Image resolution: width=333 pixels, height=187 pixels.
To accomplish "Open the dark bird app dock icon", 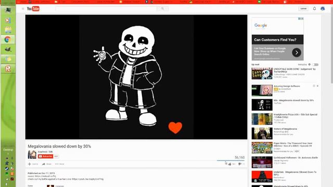I will (8, 49).
